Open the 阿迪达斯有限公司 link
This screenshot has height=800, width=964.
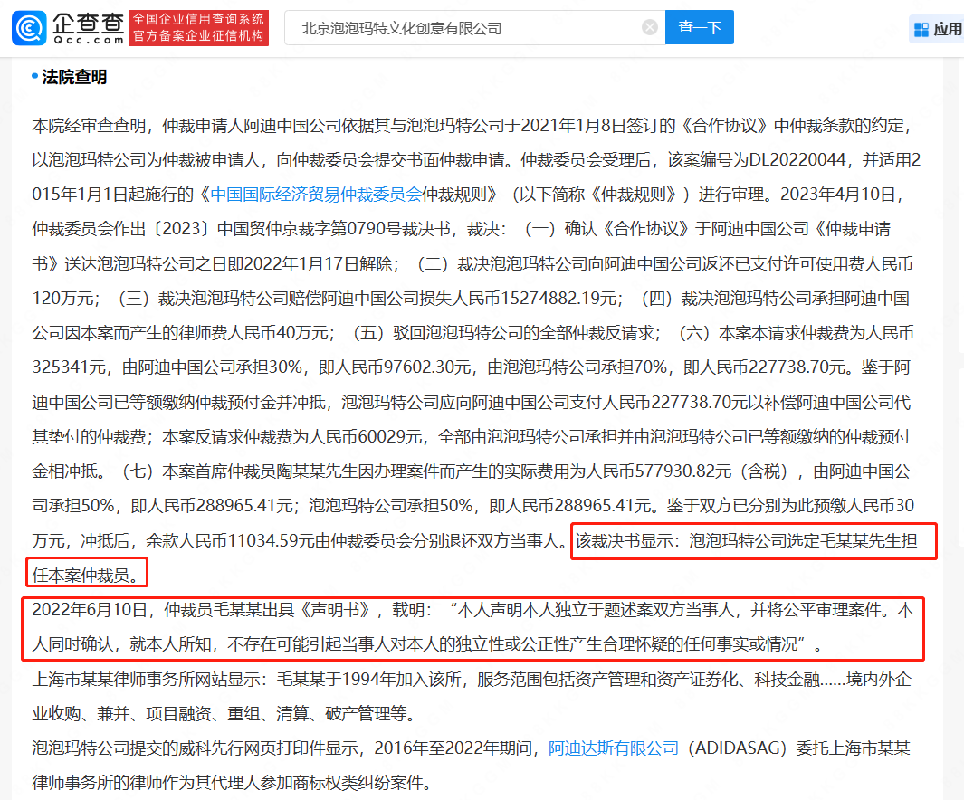pyautogui.click(x=614, y=748)
